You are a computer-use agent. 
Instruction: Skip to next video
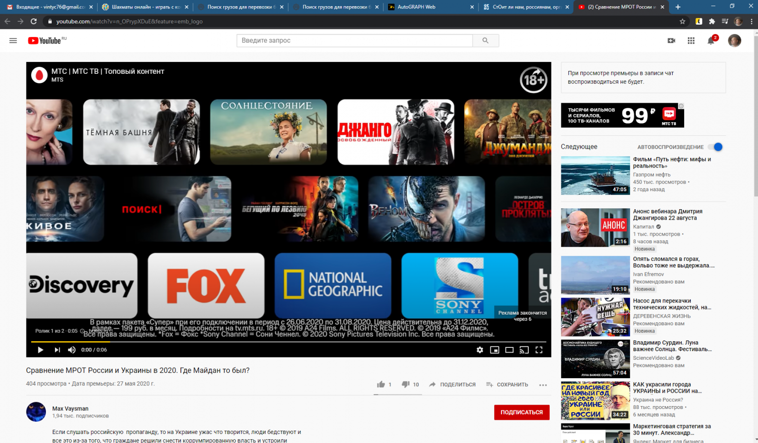click(57, 350)
